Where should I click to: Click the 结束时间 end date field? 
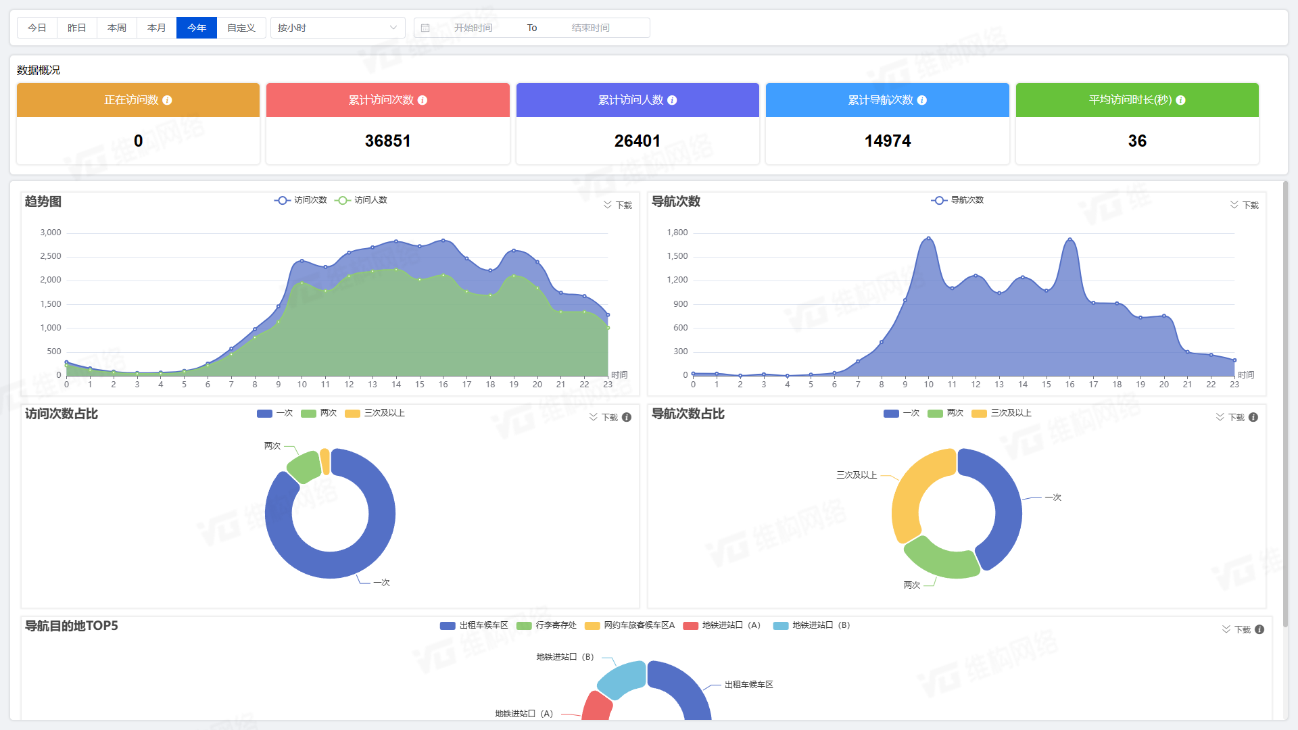click(x=590, y=28)
